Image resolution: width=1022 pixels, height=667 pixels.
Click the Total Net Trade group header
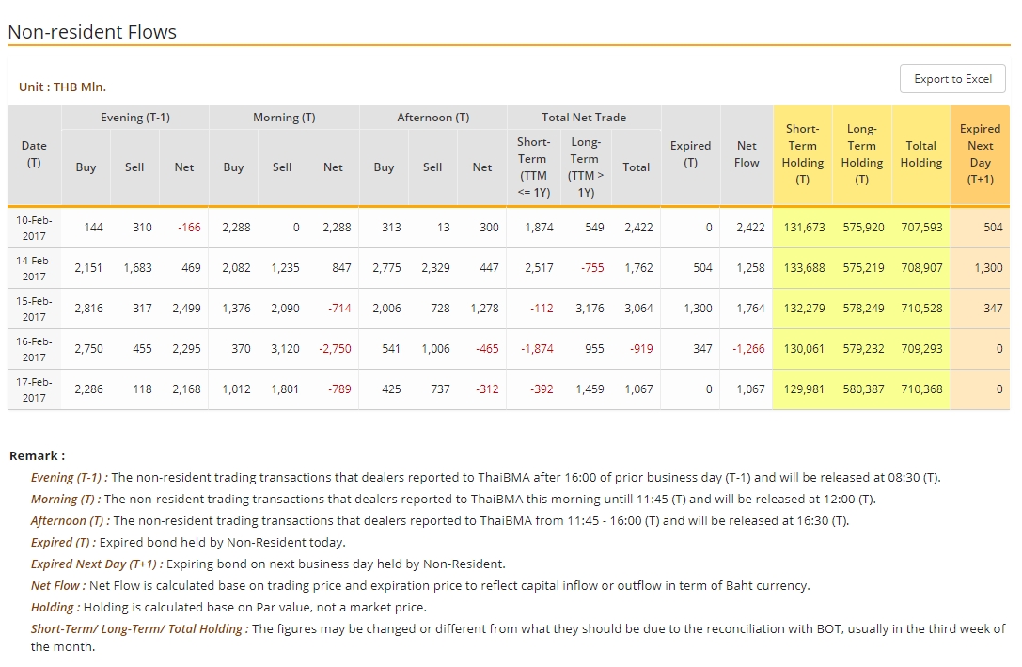pyautogui.click(x=583, y=118)
